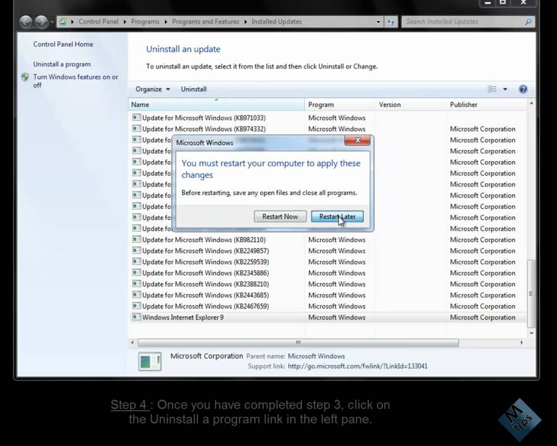The image size is (557, 446).
Task: Click the Restart Now button
Action: (x=280, y=216)
